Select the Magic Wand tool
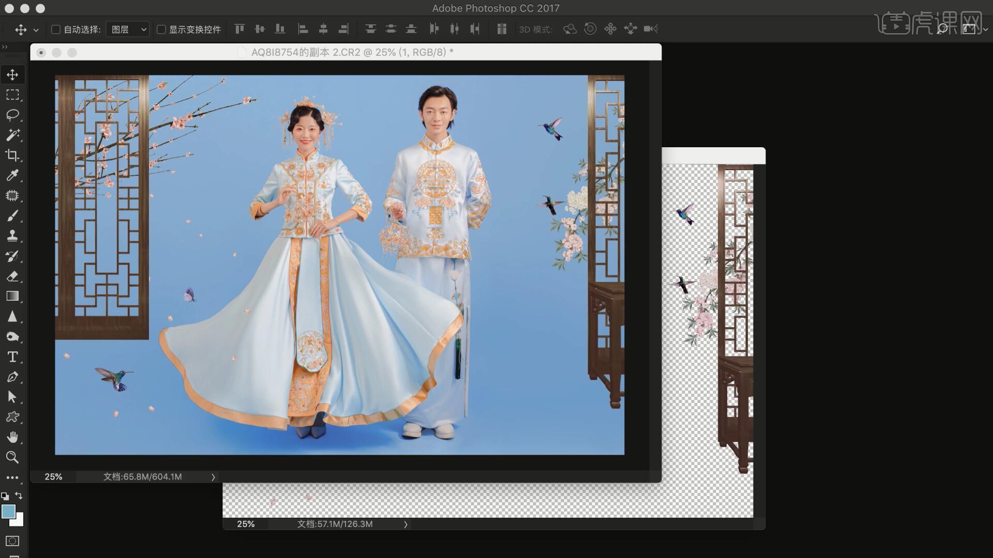993x558 pixels. (x=12, y=135)
